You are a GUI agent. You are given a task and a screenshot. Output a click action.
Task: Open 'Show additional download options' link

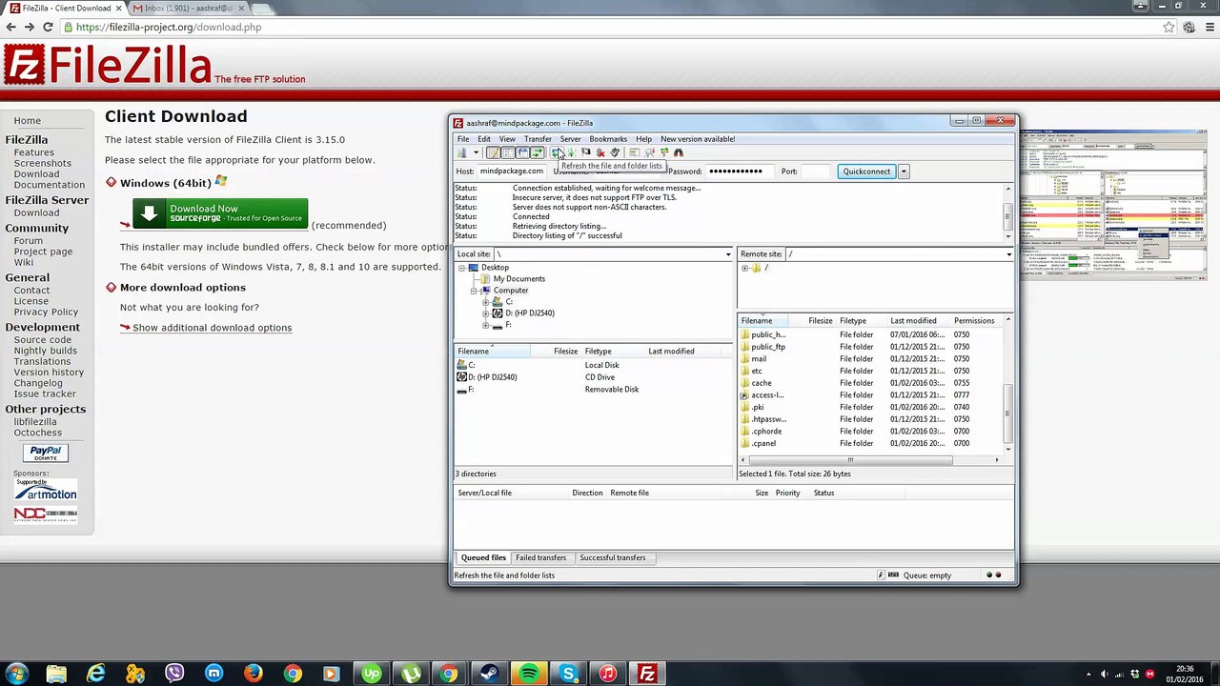pos(212,328)
